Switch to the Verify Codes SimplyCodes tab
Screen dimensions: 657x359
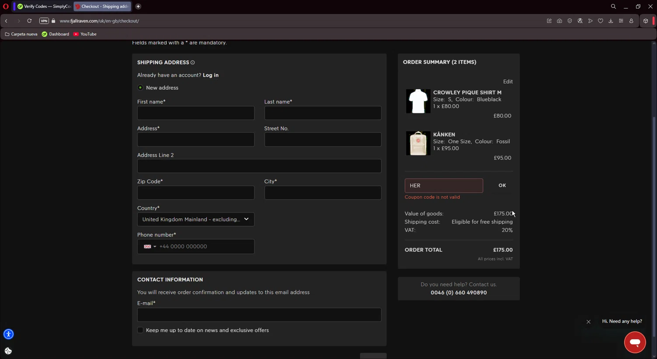(44, 7)
